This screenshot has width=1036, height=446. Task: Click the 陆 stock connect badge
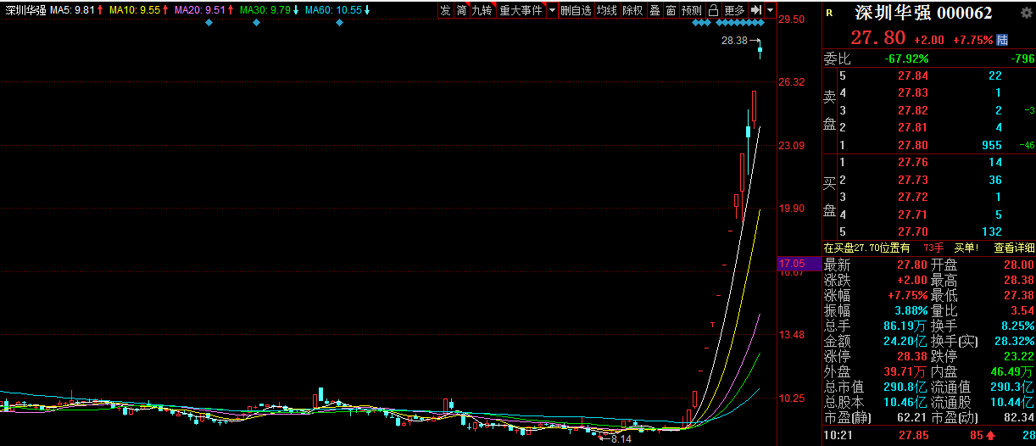(1003, 39)
